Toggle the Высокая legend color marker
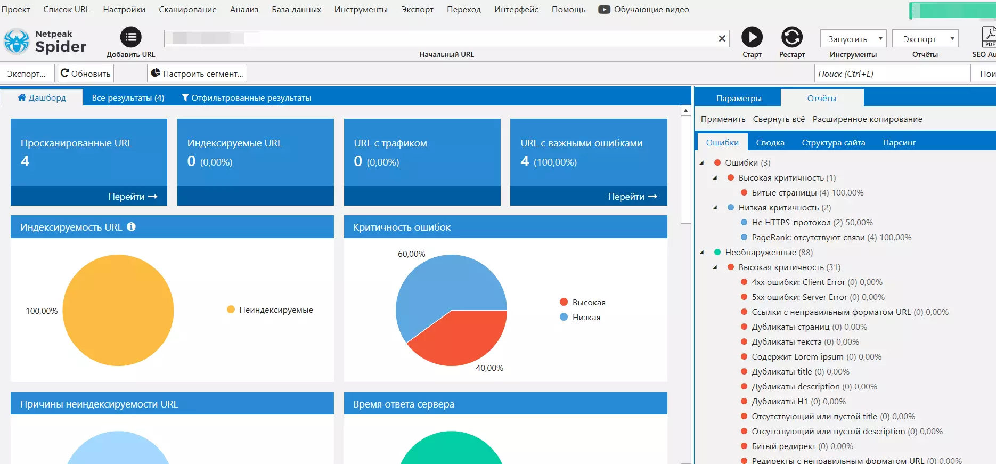The image size is (996, 464). 564,302
